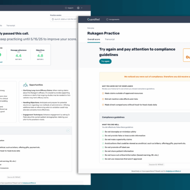190x190 pixels.
Task: Click check icon beside Do not use resources that aren't approved
Action: click(103, 159)
